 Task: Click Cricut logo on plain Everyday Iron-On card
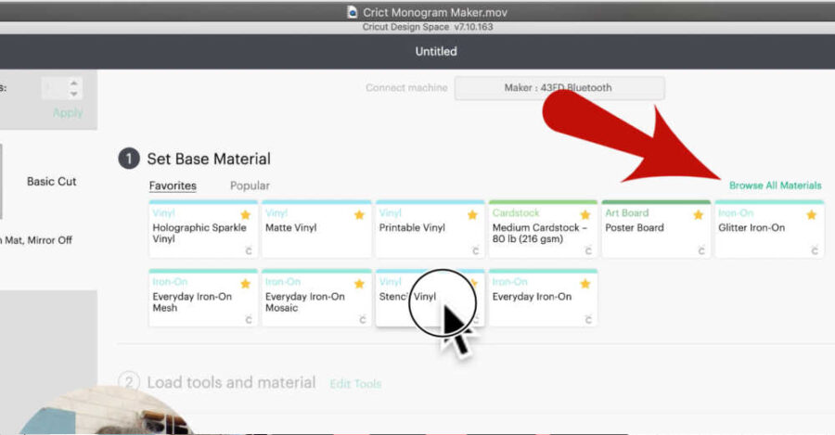[588, 319]
